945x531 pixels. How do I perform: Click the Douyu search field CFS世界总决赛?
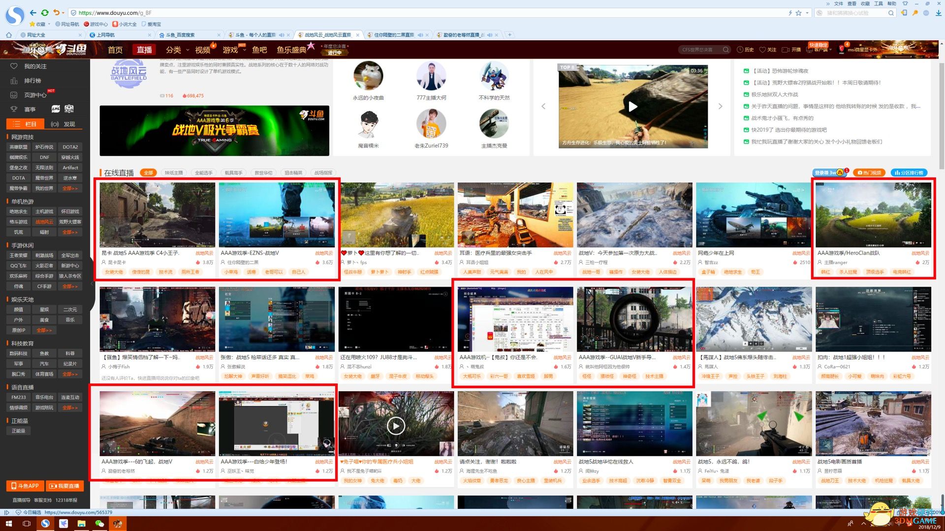[x=700, y=50]
